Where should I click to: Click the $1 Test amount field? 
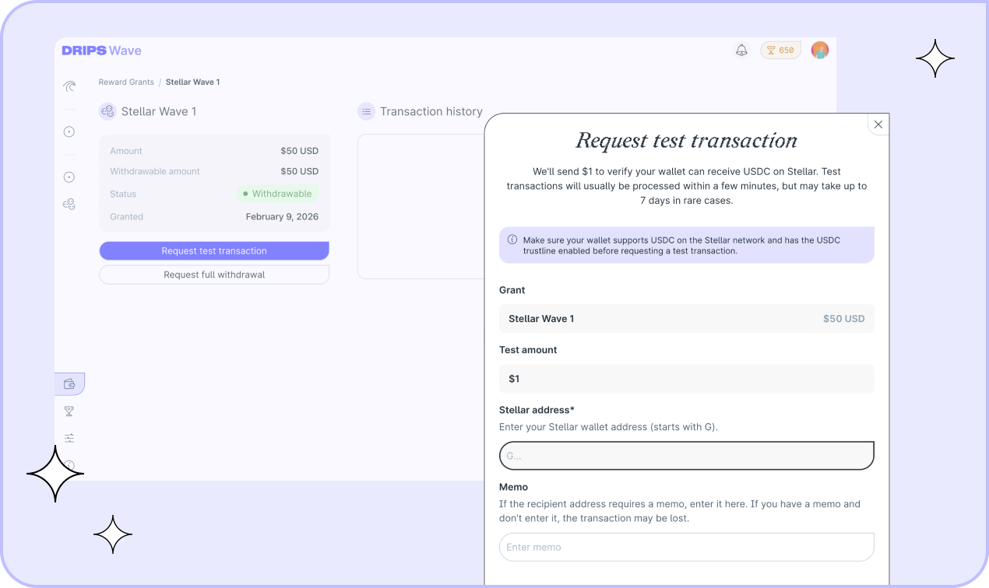(x=686, y=379)
